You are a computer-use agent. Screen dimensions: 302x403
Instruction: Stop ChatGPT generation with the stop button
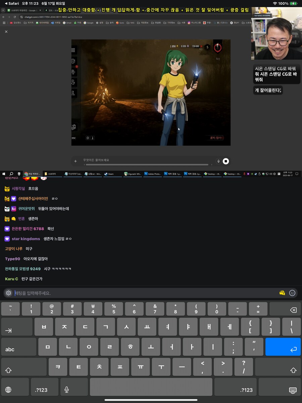tap(226, 161)
